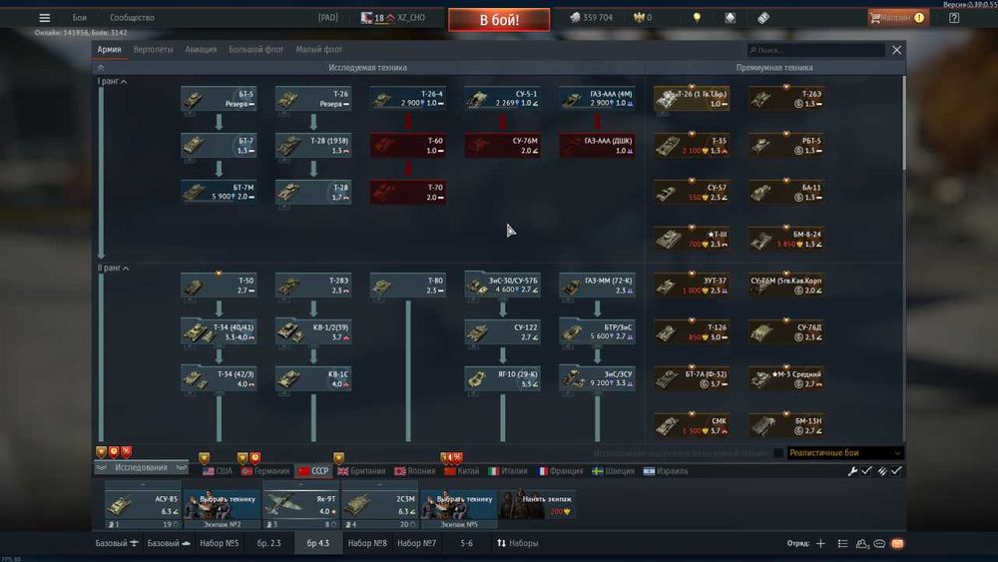
Task: Click the silver lions balance 359 704
Action: pos(591,18)
